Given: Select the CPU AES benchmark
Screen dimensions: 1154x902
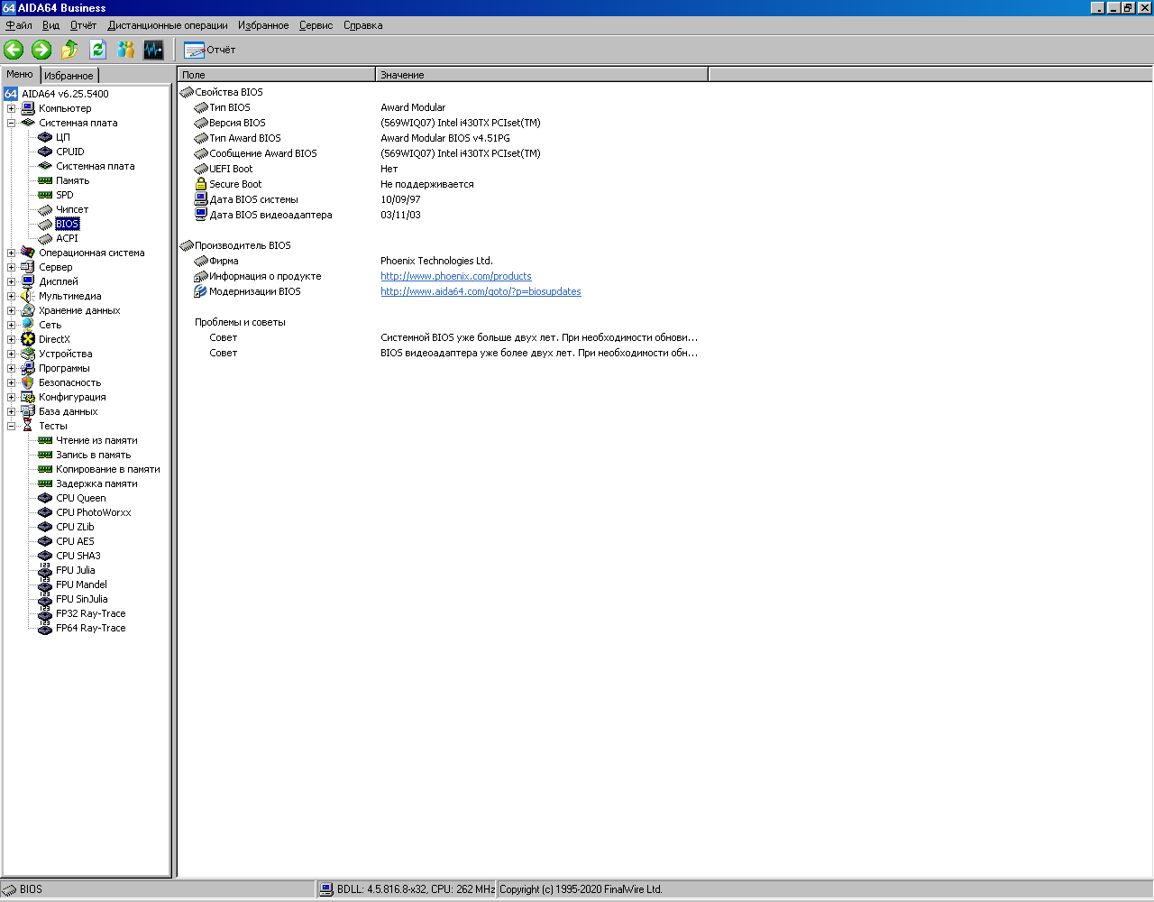Looking at the screenshot, I should point(75,541).
